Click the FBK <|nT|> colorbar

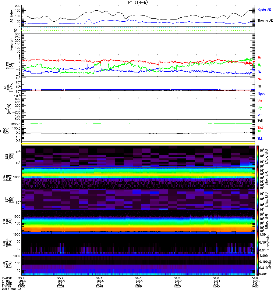(x=258, y=265)
